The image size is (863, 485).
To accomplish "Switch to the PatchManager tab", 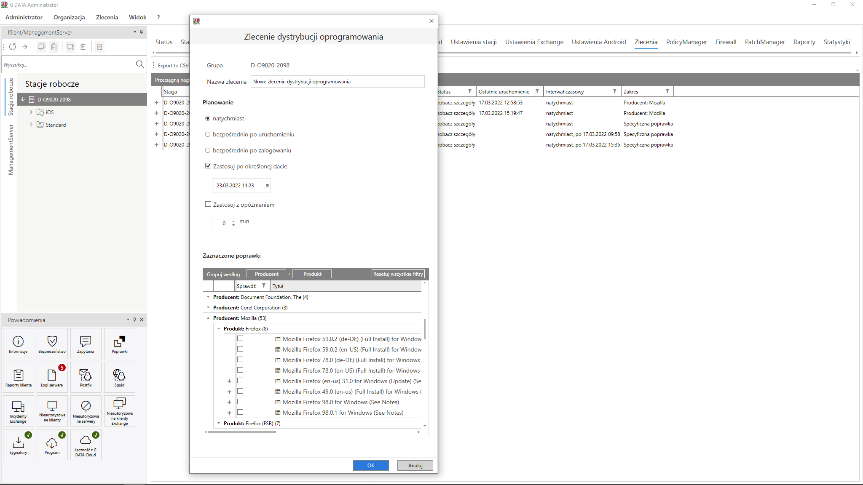I will (x=765, y=42).
